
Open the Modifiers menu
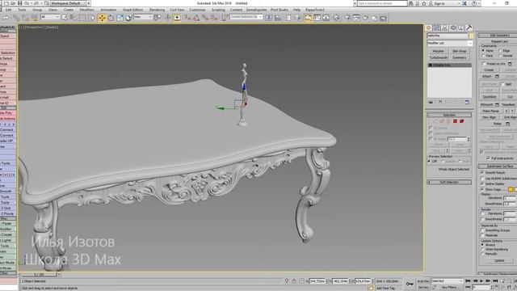pyautogui.click(x=87, y=10)
